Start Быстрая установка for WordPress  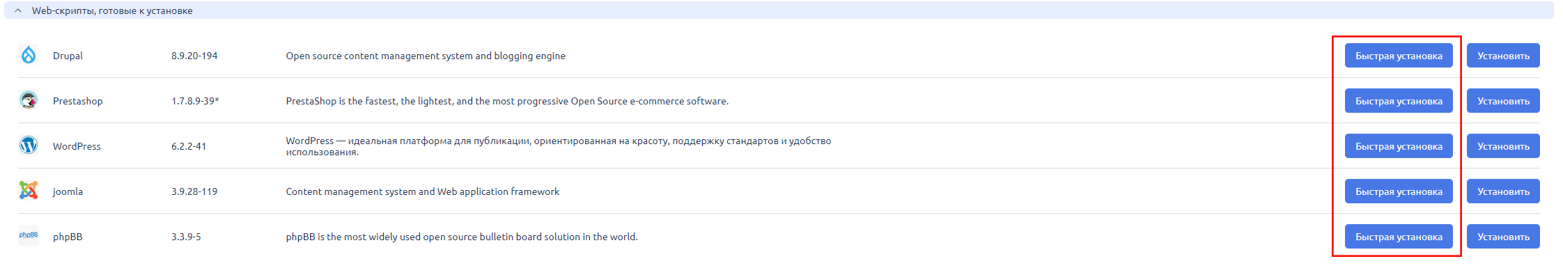coord(1399,146)
